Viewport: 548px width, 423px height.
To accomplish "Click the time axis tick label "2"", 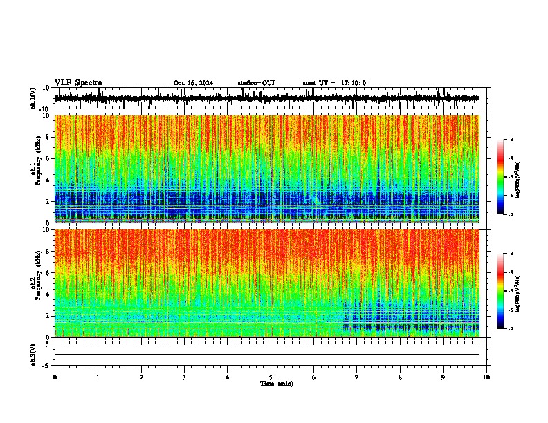I will (141, 377).
